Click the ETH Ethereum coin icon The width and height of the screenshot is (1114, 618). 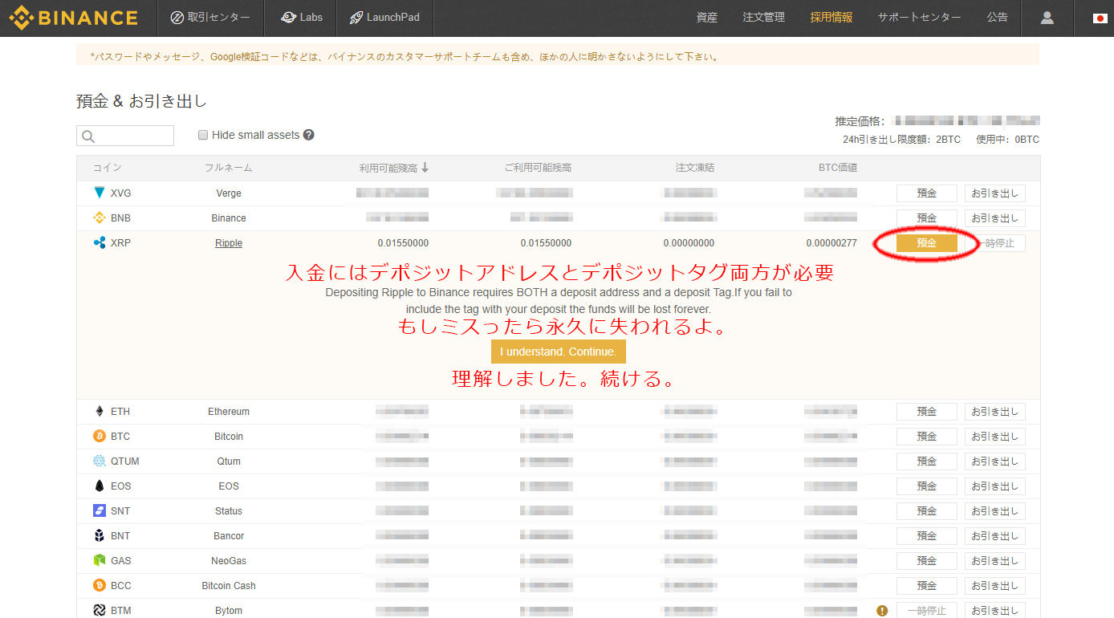(100, 411)
